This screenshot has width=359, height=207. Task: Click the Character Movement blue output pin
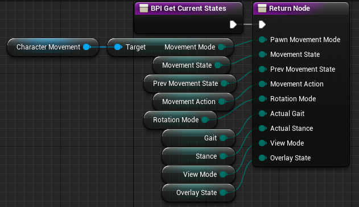[x=87, y=47]
